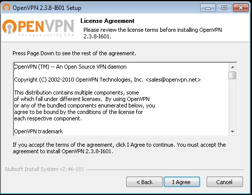Image resolution: width=252 pixels, height=195 pixels.
Task: Minimize the OpenVPN Setup window
Action: pos(208,8)
